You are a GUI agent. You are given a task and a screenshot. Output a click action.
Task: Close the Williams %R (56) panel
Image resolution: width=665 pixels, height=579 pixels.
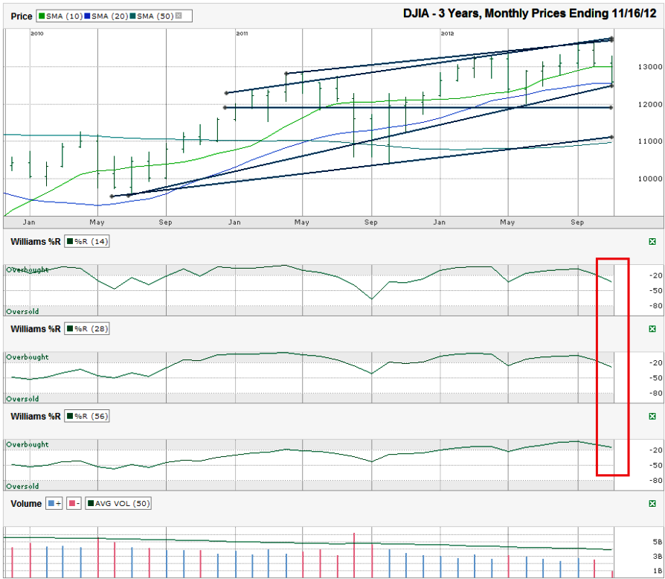click(x=652, y=416)
